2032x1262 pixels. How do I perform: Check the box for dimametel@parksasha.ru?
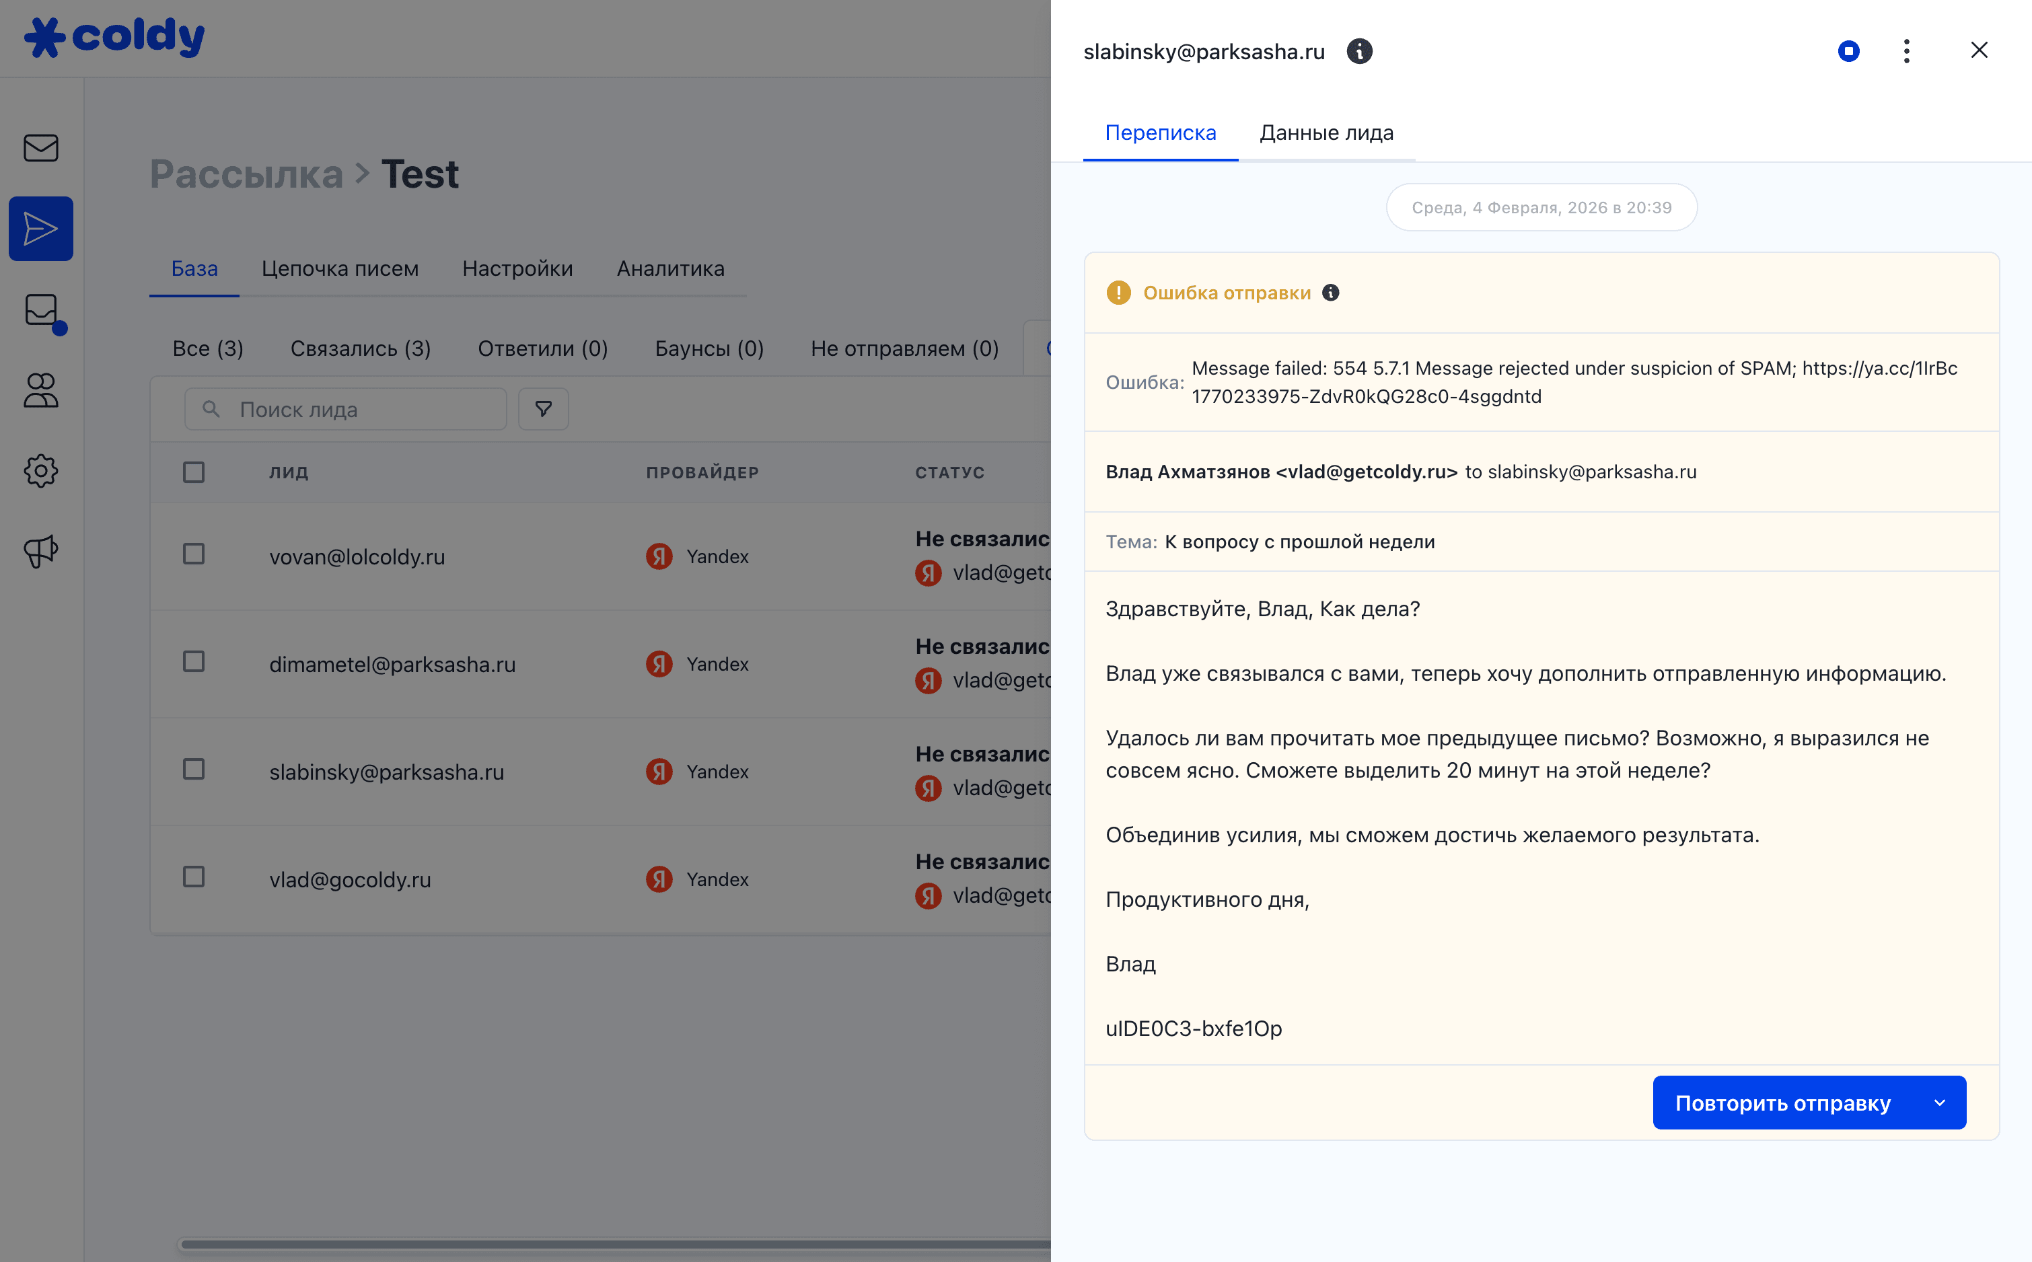coord(194,662)
